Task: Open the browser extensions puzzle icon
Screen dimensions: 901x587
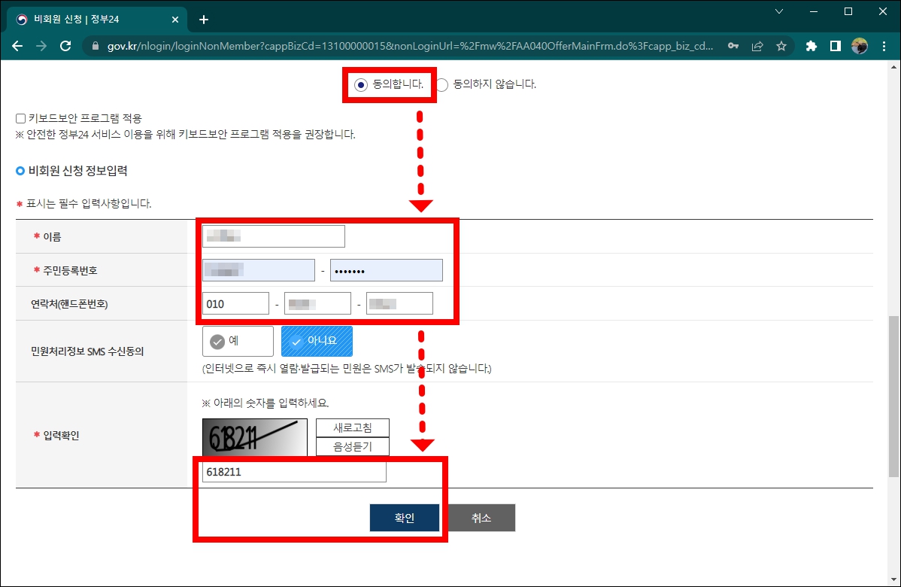Action: pyautogui.click(x=810, y=46)
